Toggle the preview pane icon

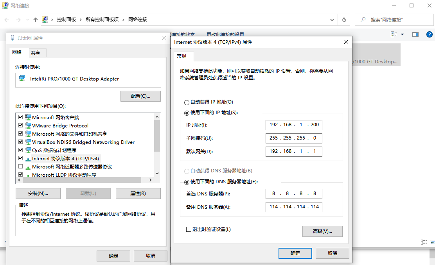click(415, 34)
